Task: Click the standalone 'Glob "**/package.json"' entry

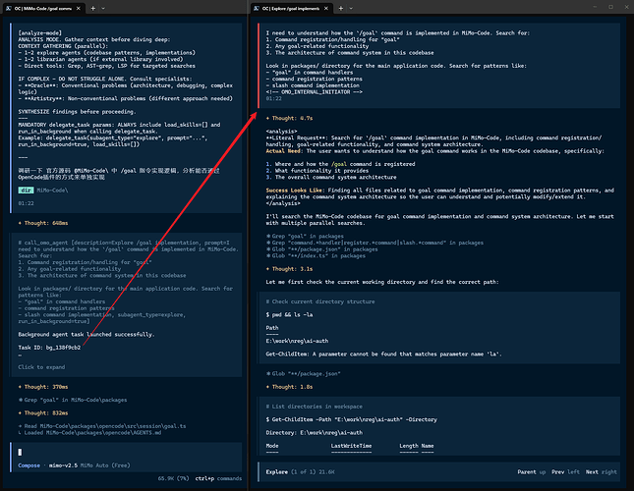Action: [304, 373]
